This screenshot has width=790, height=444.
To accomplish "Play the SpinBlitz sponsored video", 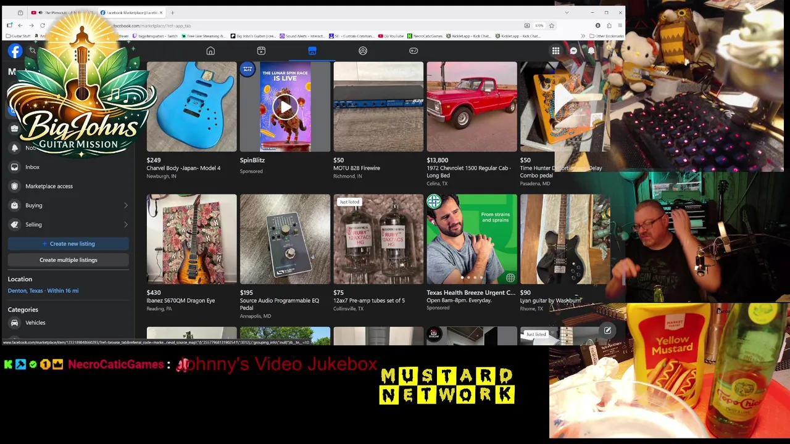I will pyautogui.click(x=285, y=107).
